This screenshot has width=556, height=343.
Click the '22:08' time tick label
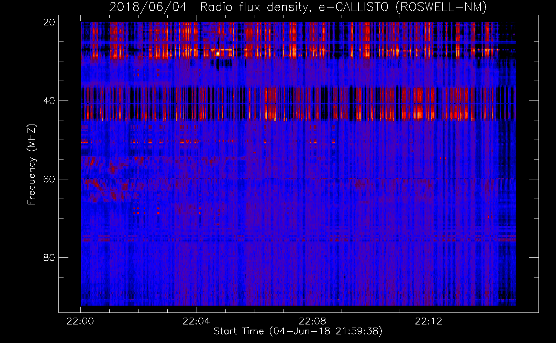(312, 321)
